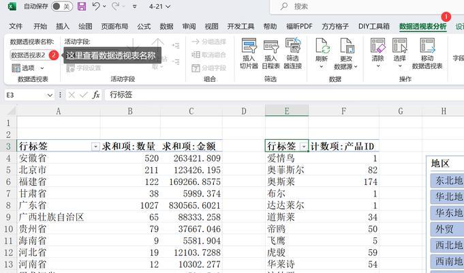The height and width of the screenshot is (273, 464).
Task: Click the cancel X icon in formula bar
Action: 72,95
